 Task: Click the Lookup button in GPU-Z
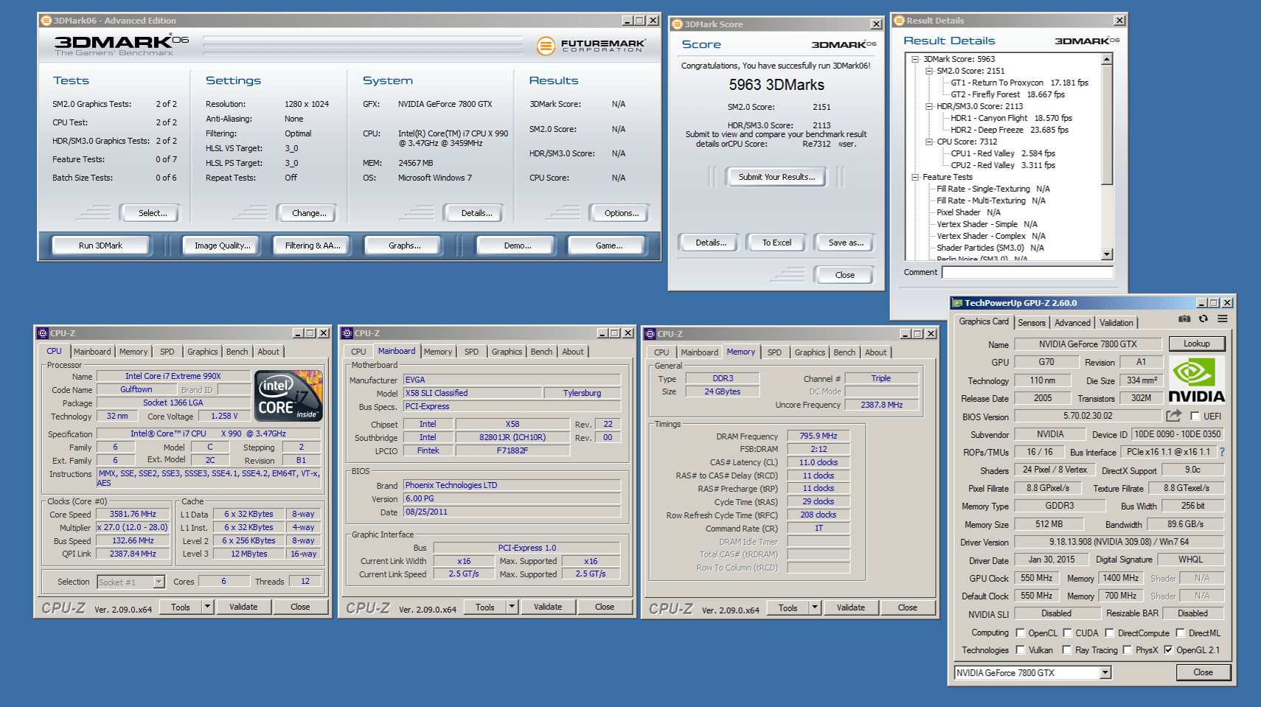(x=1197, y=344)
